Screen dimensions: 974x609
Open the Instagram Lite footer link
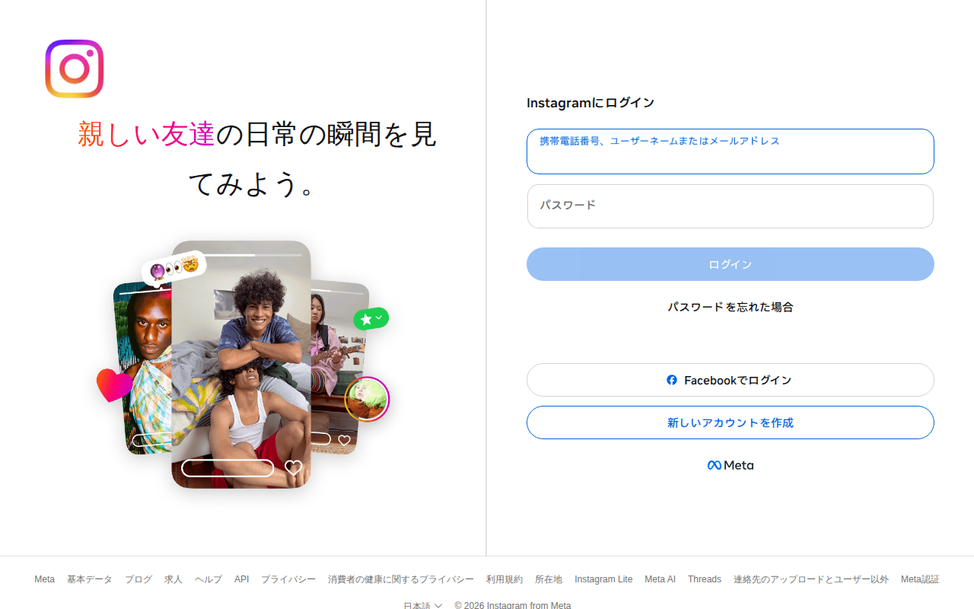(x=603, y=579)
